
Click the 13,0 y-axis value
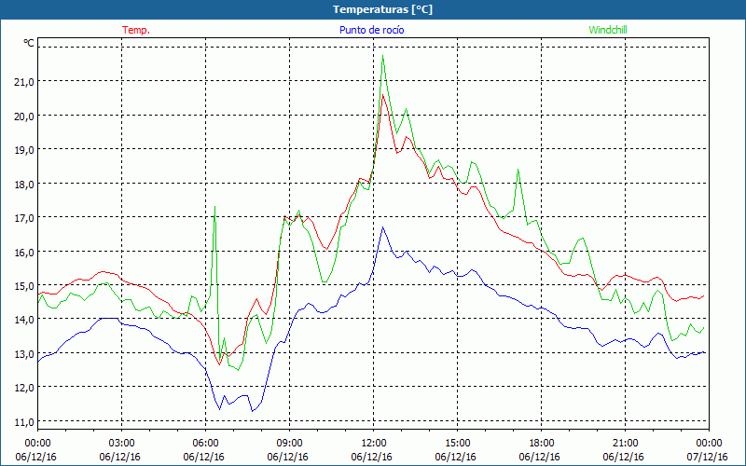pos(25,354)
